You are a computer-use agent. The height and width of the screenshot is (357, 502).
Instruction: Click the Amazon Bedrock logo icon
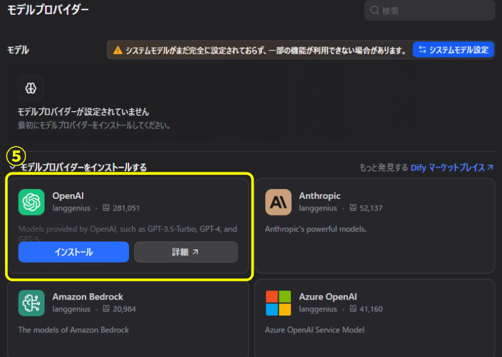tap(32, 303)
